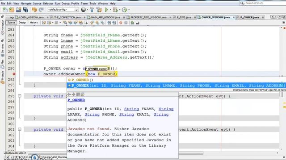The height and width of the screenshot is (160, 286).
Task: Close the OWNER_WINDOW.java tab
Action: tap(233, 17)
